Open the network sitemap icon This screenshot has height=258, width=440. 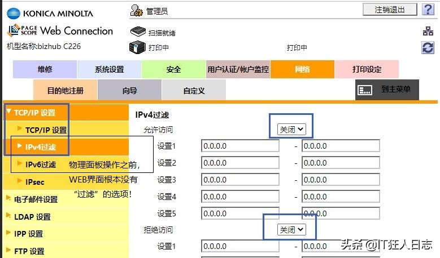(428, 31)
